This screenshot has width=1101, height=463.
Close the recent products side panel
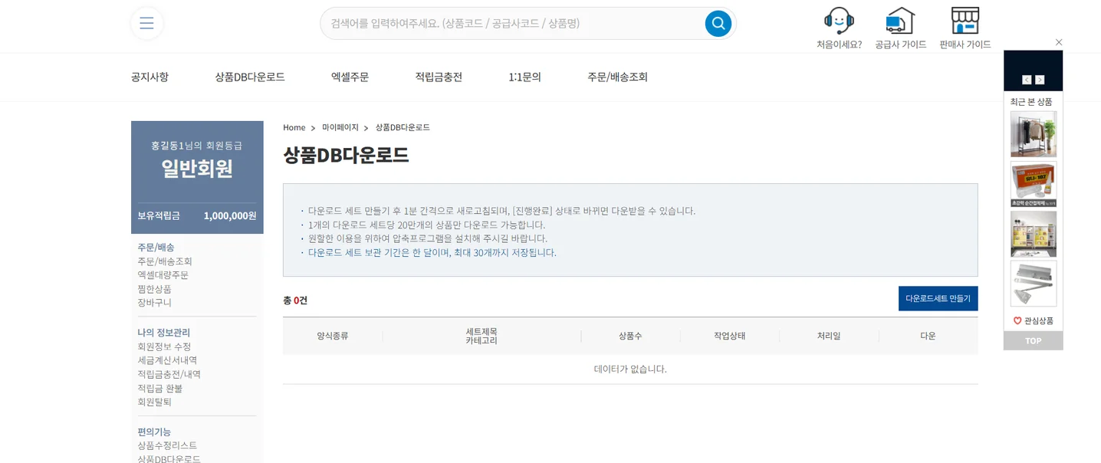point(1059,42)
